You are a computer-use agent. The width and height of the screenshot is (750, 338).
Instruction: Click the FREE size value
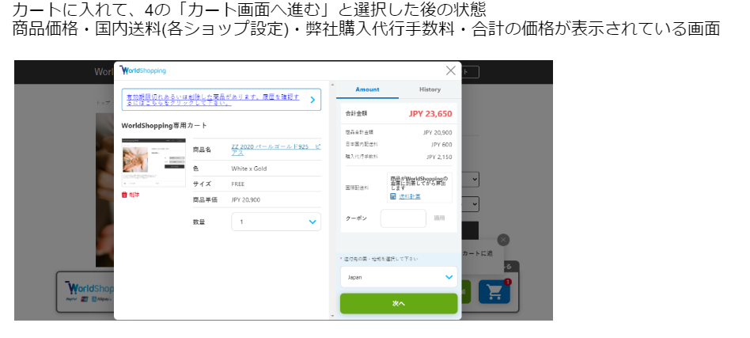point(237,184)
